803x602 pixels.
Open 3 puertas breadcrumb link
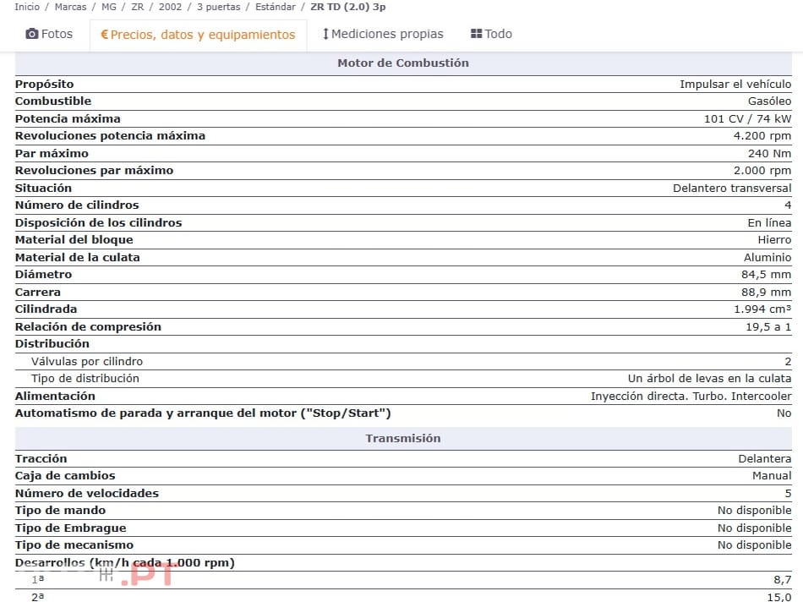click(x=219, y=7)
